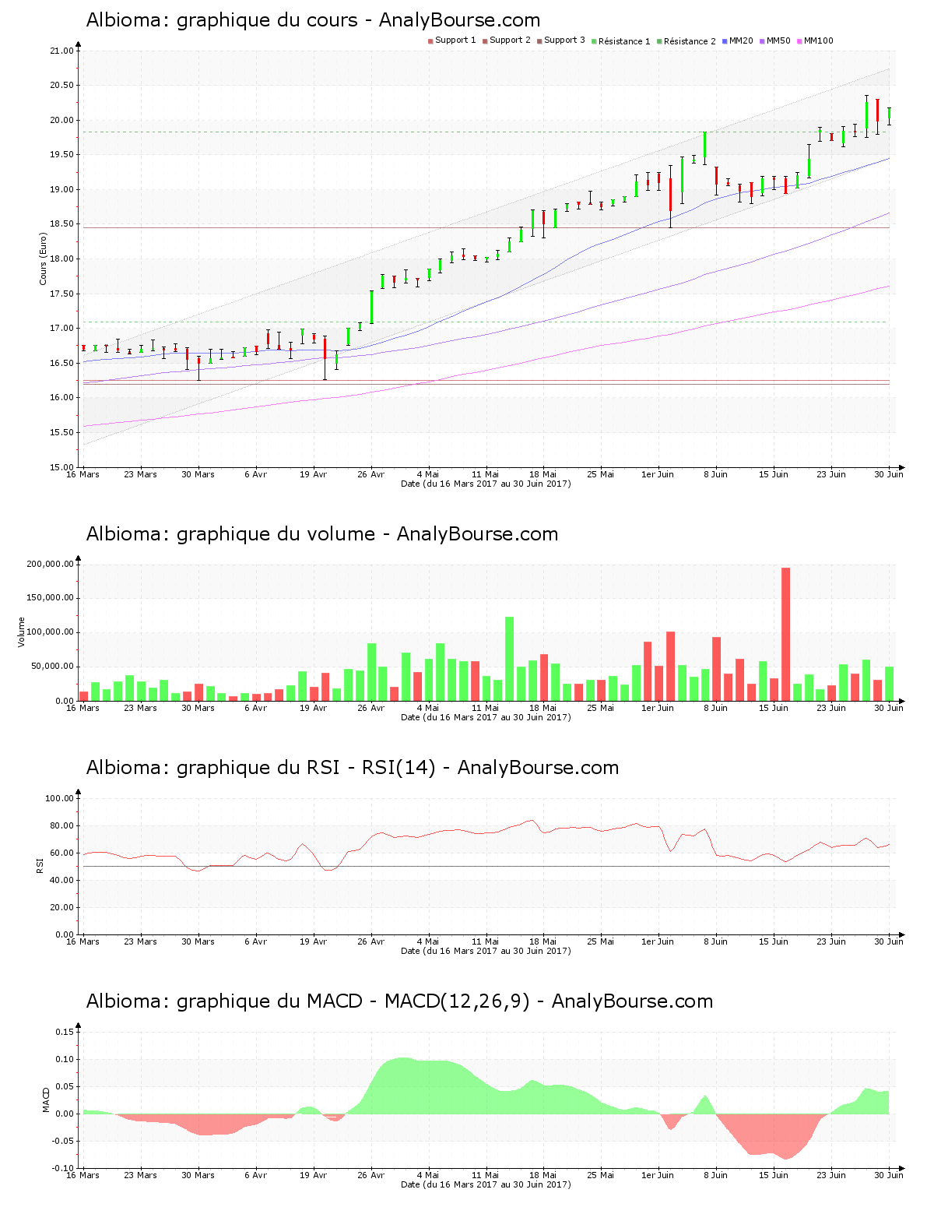Select the 'Résistance 1' legend label
Viewport: 934px width, 1207px height.
(624, 41)
